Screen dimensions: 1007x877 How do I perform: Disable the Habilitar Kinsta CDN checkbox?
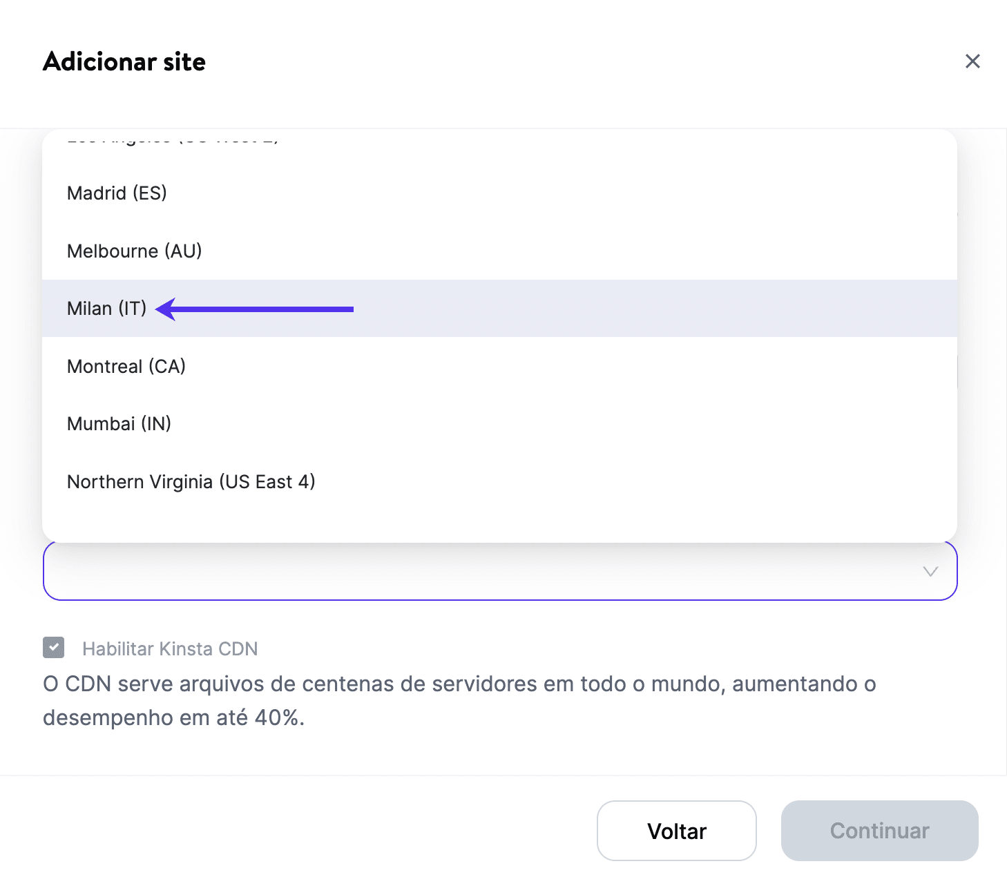click(x=54, y=647)
